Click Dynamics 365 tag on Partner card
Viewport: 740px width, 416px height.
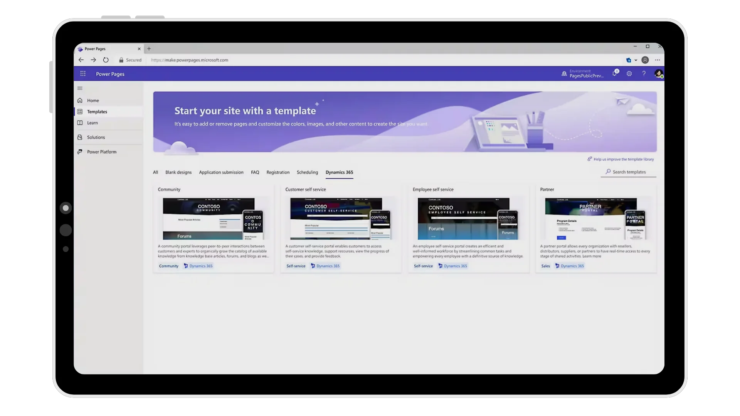(x=570, y=266)
